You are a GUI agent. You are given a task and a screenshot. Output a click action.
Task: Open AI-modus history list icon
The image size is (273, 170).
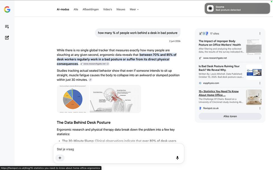[x=7, y=27]
